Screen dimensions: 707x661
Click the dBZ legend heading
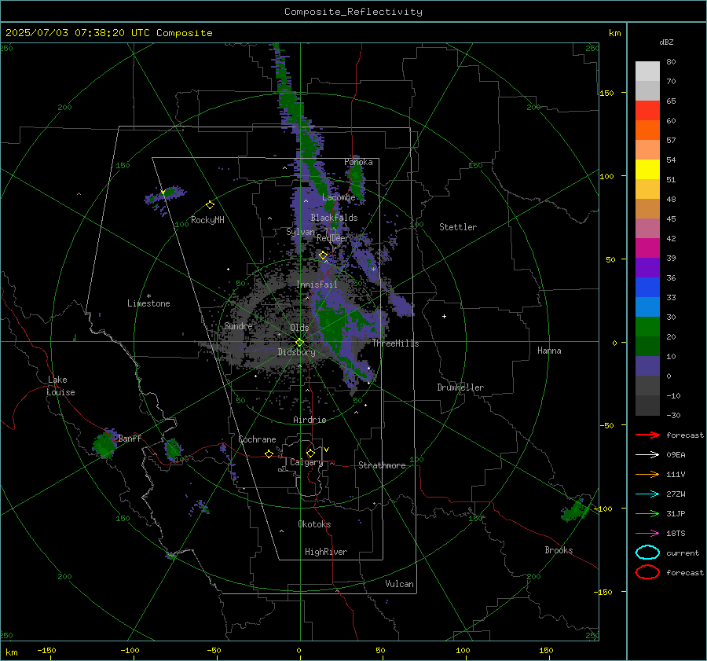(666, 42)
